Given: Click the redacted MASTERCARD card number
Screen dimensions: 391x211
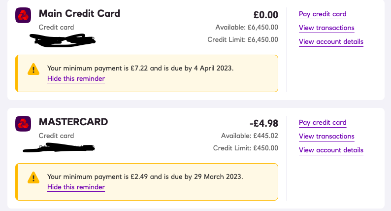Looking at the screenshot, I should click(59, 147).
